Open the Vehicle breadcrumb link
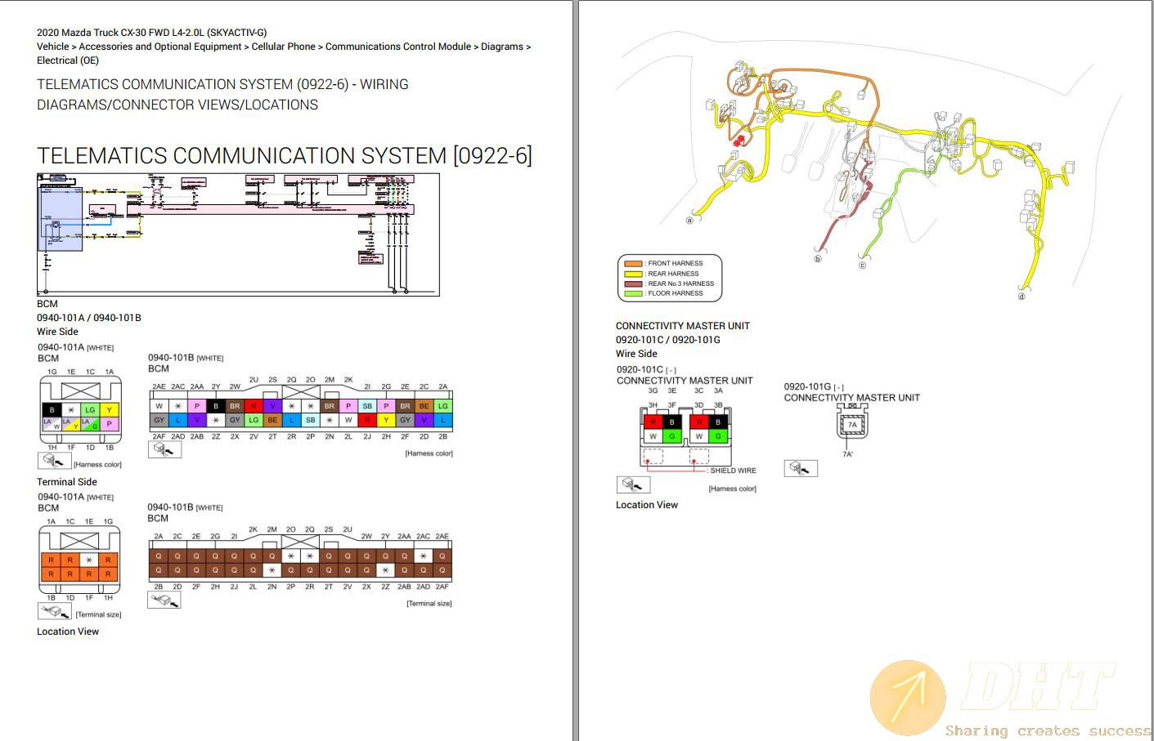1154x741 pixels. coord(53,47)
